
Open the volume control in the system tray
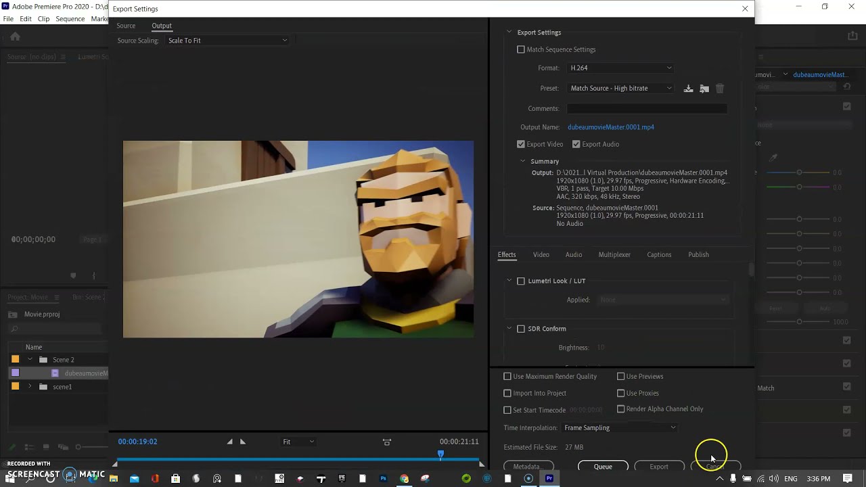pyautogui.click(x=774, y=479)
